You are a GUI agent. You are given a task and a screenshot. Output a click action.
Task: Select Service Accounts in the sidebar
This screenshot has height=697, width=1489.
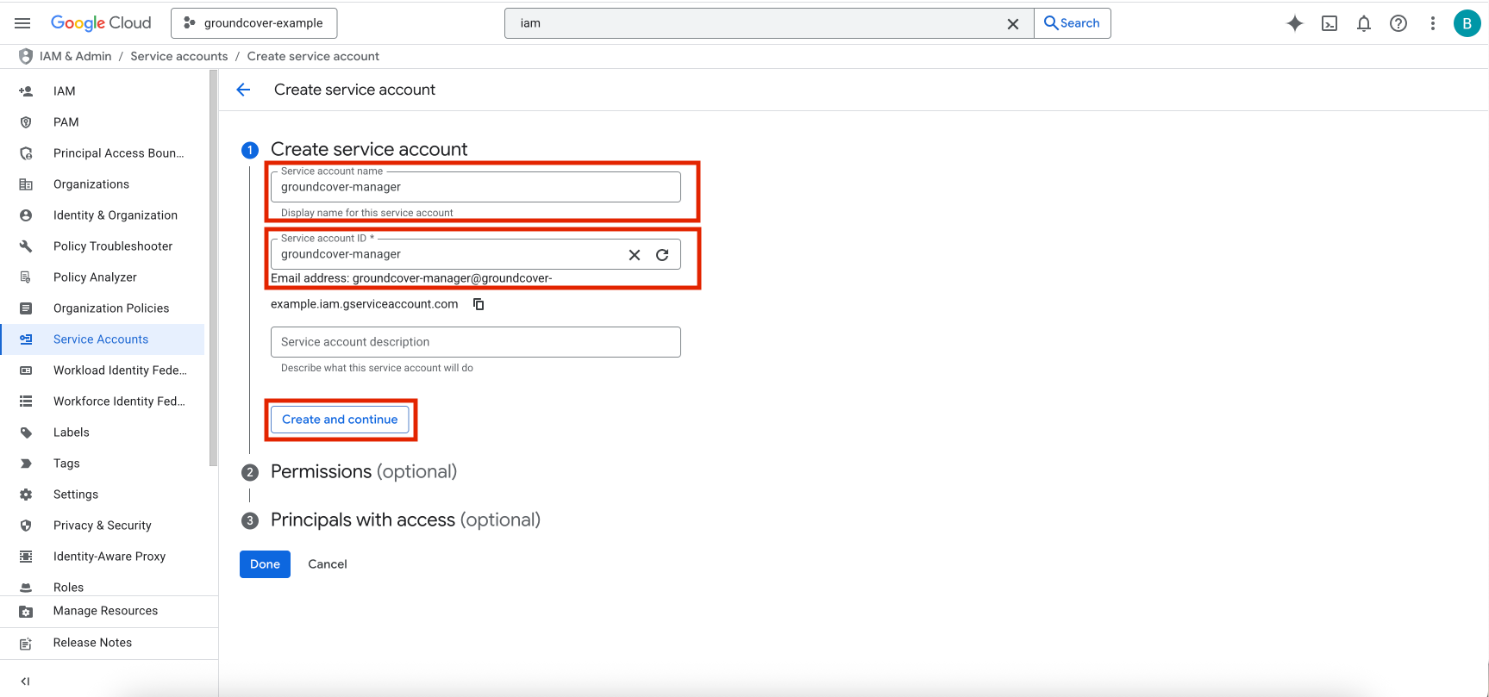pyautogui.click(x=101, y=339)
